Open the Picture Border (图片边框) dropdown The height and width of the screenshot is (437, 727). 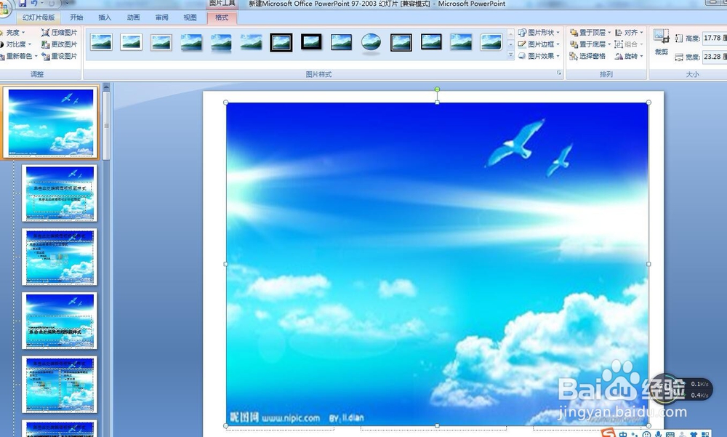pos(539,44)
